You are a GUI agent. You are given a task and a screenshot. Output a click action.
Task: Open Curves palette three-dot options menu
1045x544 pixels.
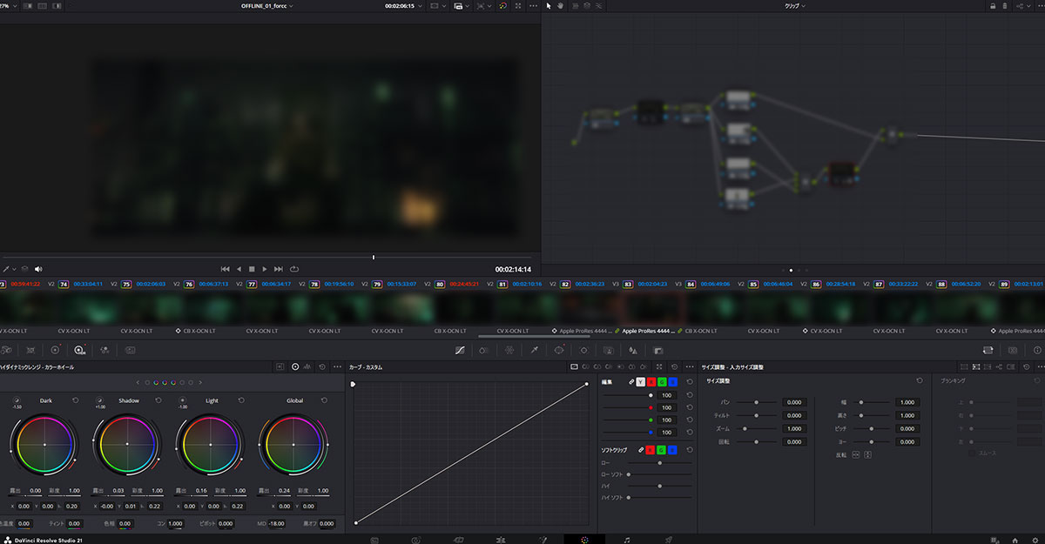[x=690, y=367]
